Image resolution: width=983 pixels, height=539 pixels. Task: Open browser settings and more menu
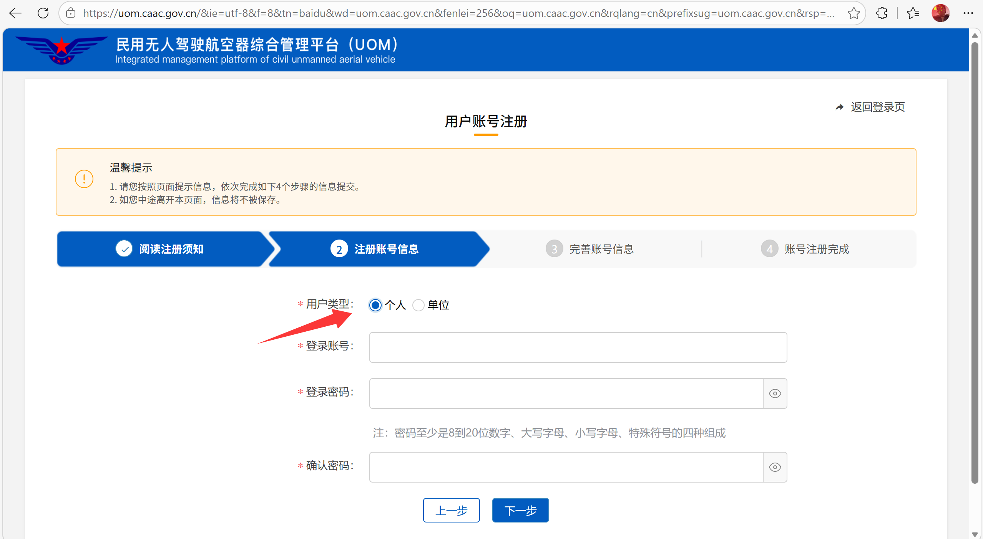tap(968, 13)
